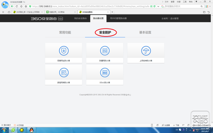The width and height of the screenshot is (213, 133).
Task: Switch to the 免费试用_360商城 browser tab
Action: 61,12
